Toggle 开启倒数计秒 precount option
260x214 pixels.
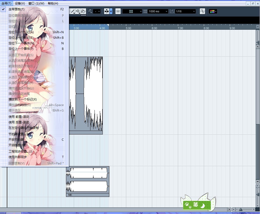(35, 145)
